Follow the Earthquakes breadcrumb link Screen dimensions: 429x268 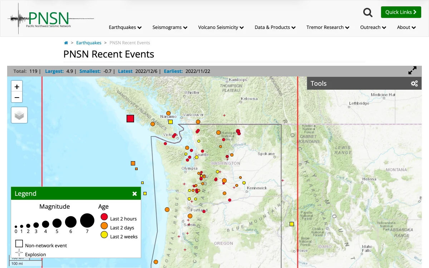pyautogui.click(x=89, y=43)
